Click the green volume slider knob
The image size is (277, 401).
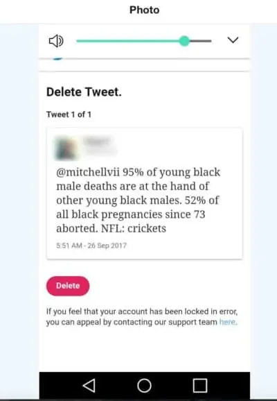(x=184, y=41)
